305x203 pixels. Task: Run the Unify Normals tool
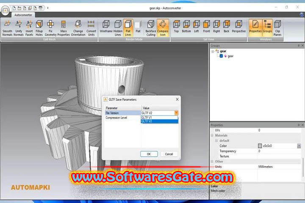[x=19, y=28]
